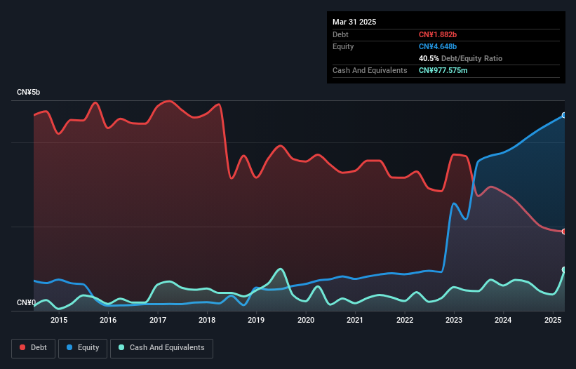
Task: Click the CN¥0 y-axis label
Action: click(x=26, y=303)
